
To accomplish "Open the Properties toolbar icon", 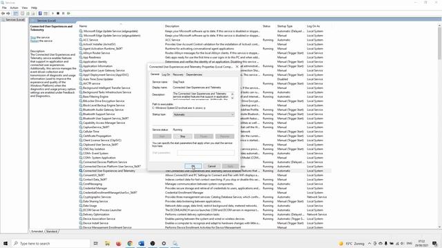I will pos(23,14).
